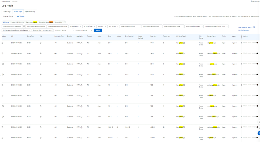The image size is (260, 143).
Task: Switch to the Operation Logs tab
Action: point(30,12)
